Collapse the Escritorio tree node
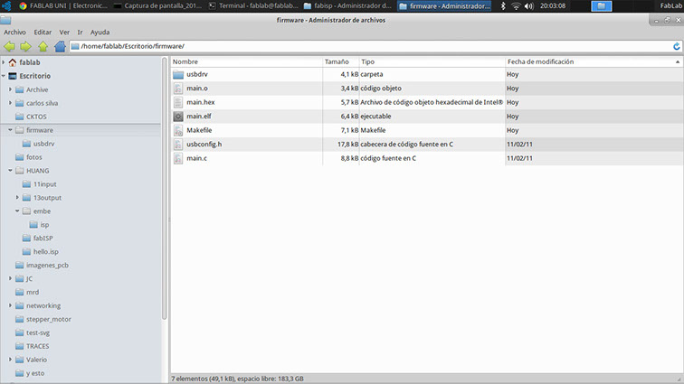The width and height of the screenshot is (684, 384). click(x=4, y=76)
